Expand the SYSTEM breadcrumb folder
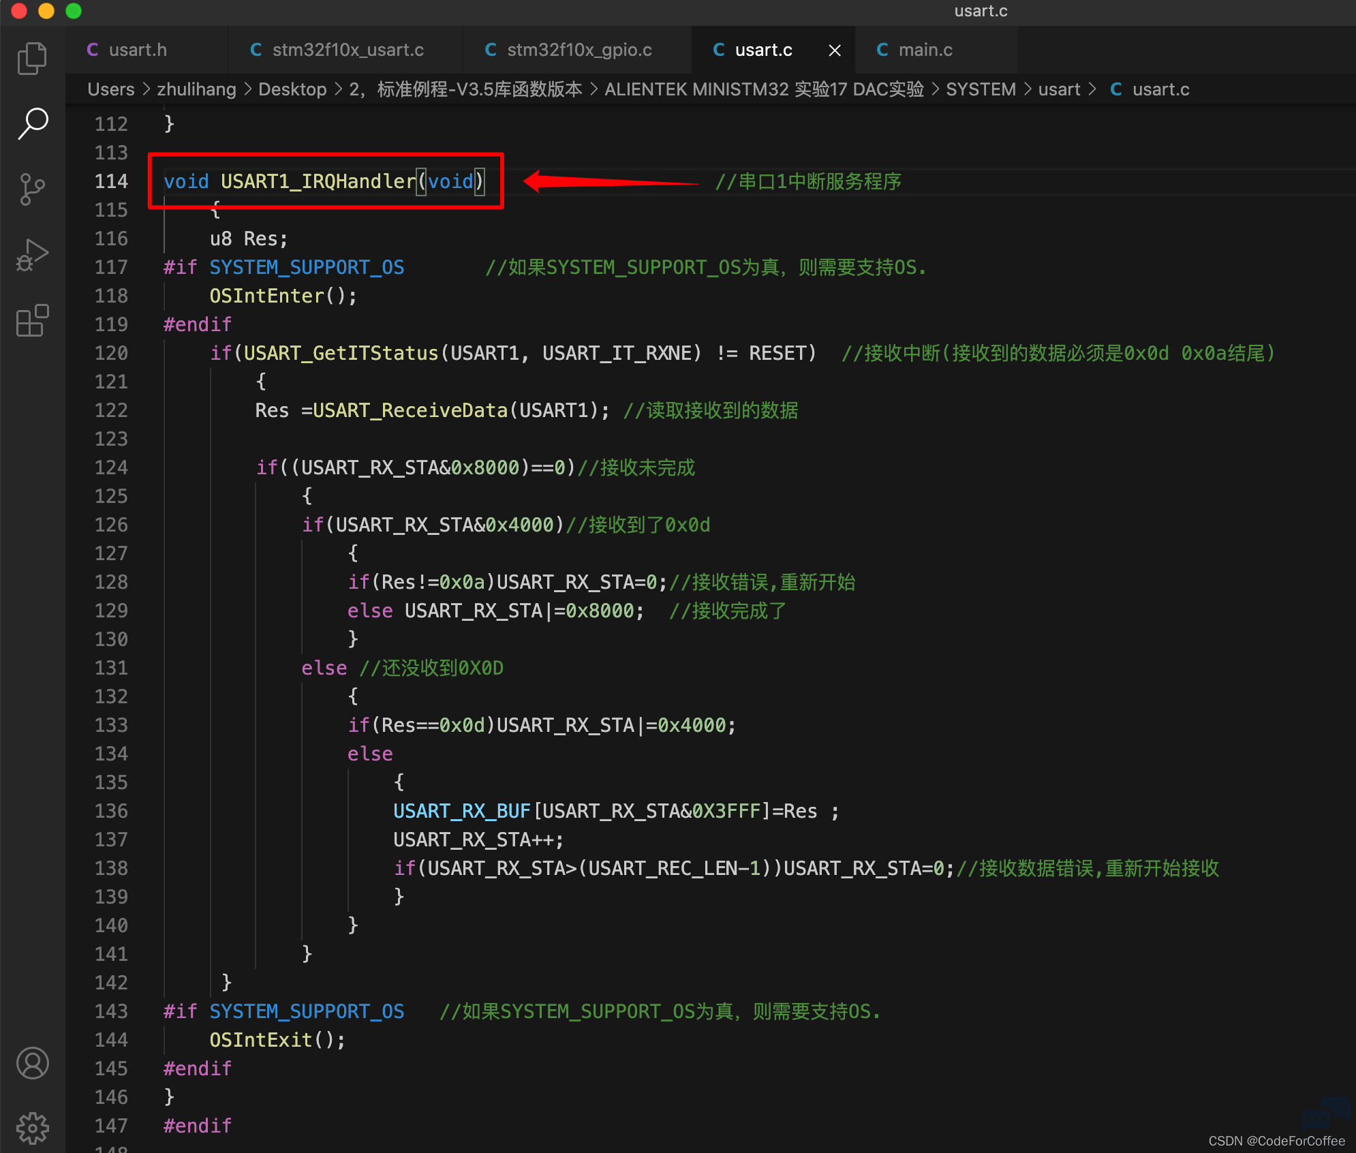This screenshot has height=1153, width=1356. (x=981, y=89)
